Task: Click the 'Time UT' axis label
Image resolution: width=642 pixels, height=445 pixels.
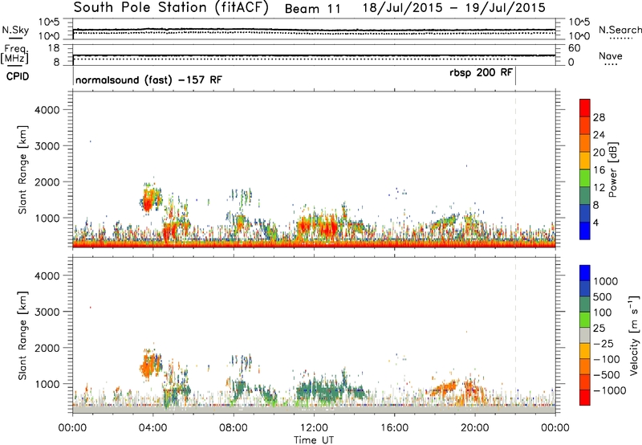Action: tap(314, 439)
